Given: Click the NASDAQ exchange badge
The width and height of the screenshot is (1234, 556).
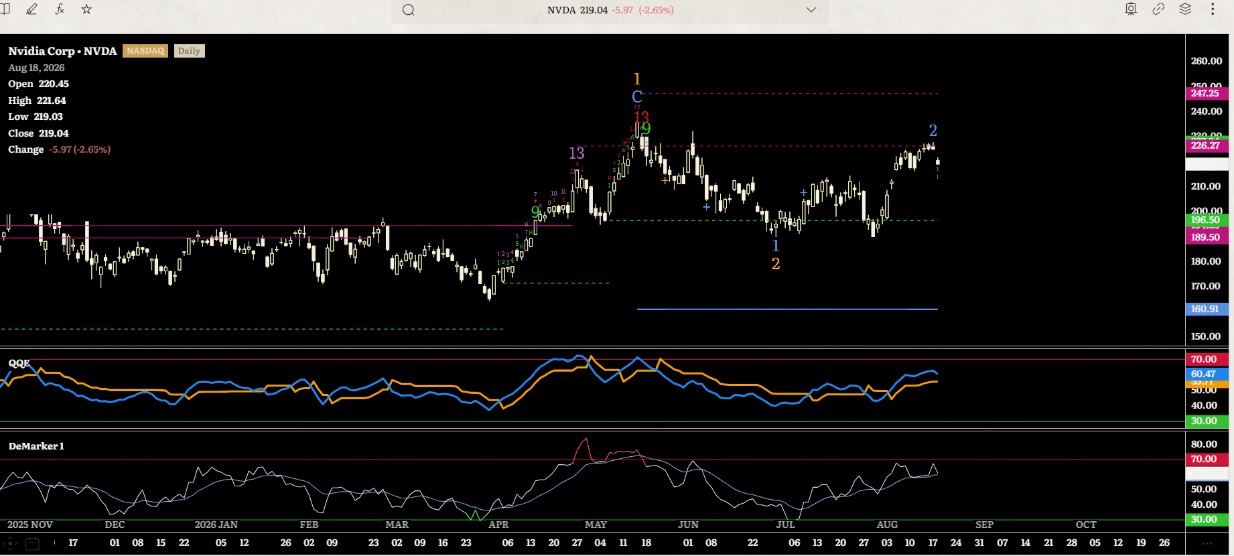Looking at the screenshot, I should click(x=145, y=51).
